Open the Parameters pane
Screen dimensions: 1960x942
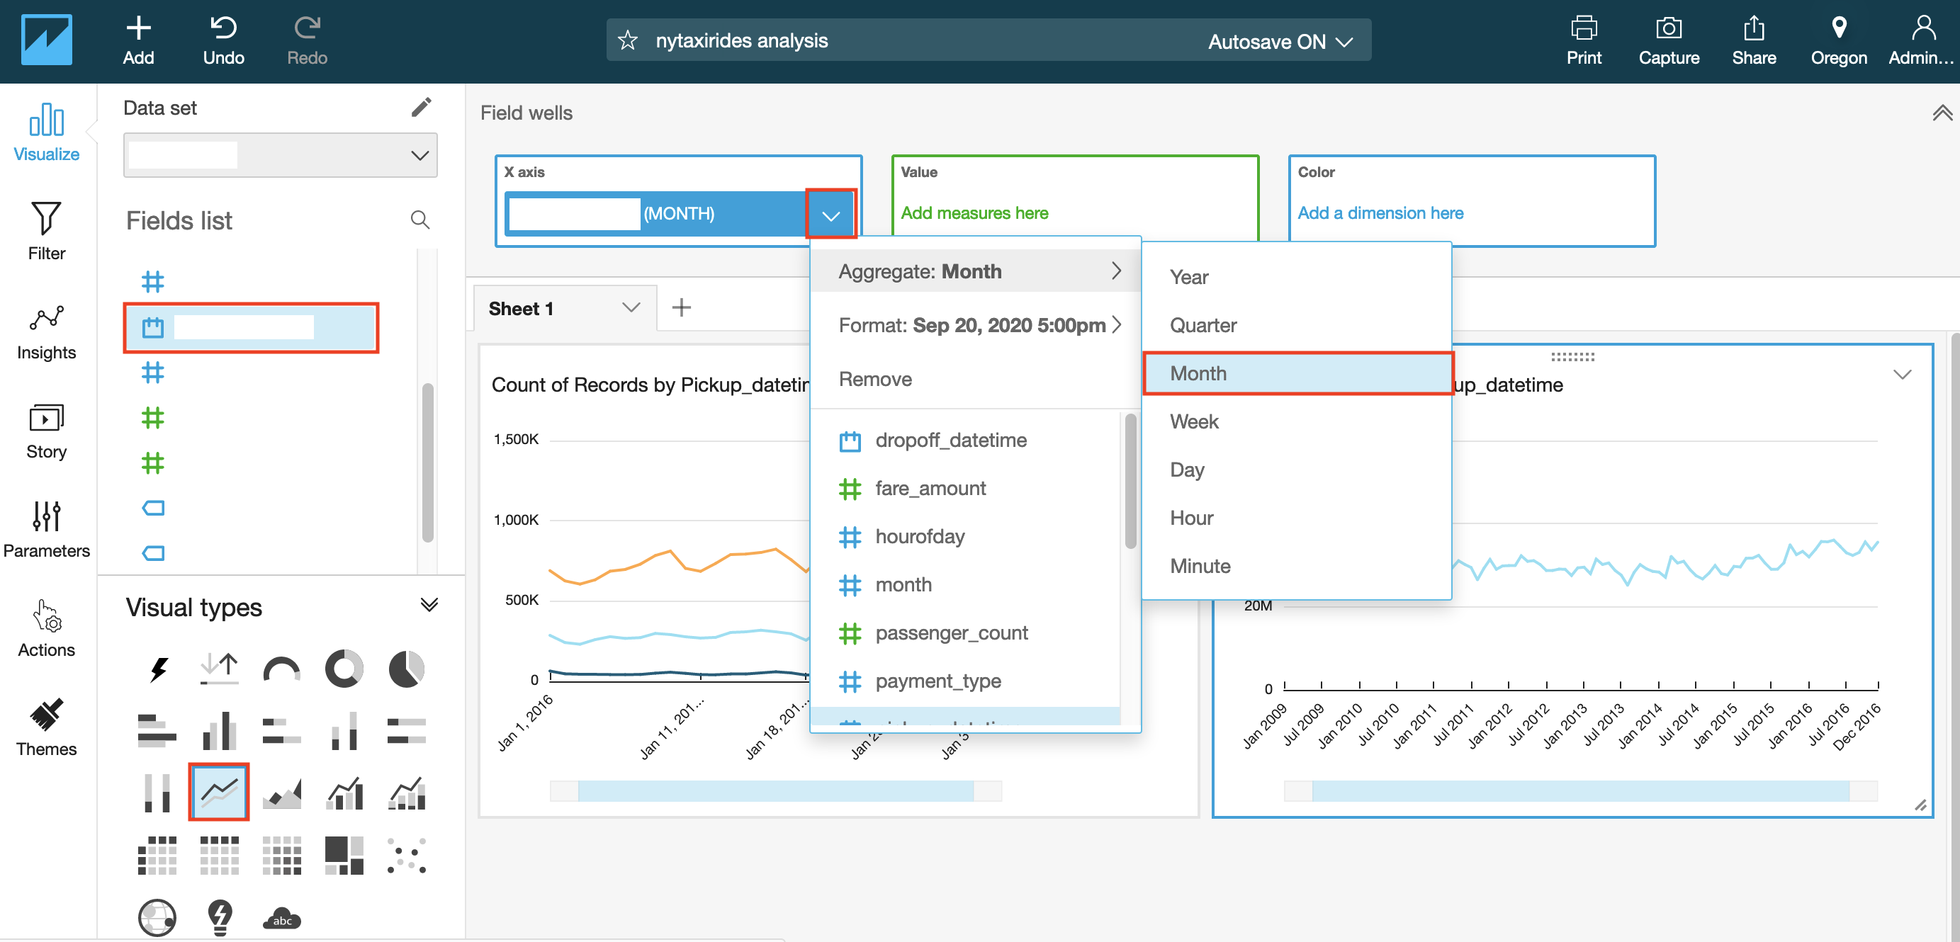pyautogui.click(x=46, y=530)
